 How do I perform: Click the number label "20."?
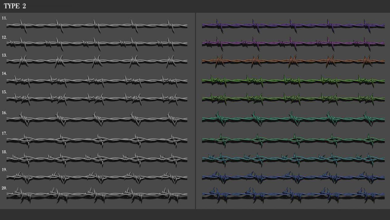coord(4,188)
